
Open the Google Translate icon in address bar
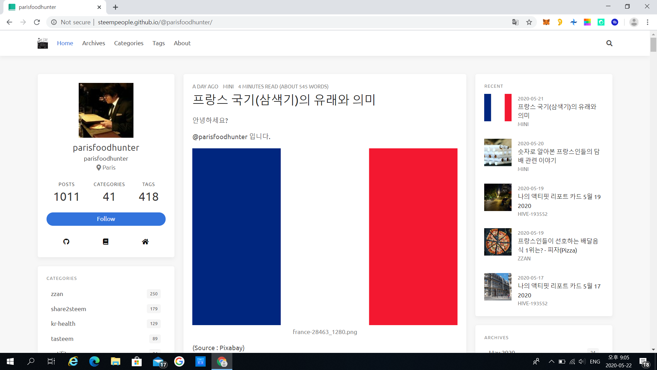point(515,22)
